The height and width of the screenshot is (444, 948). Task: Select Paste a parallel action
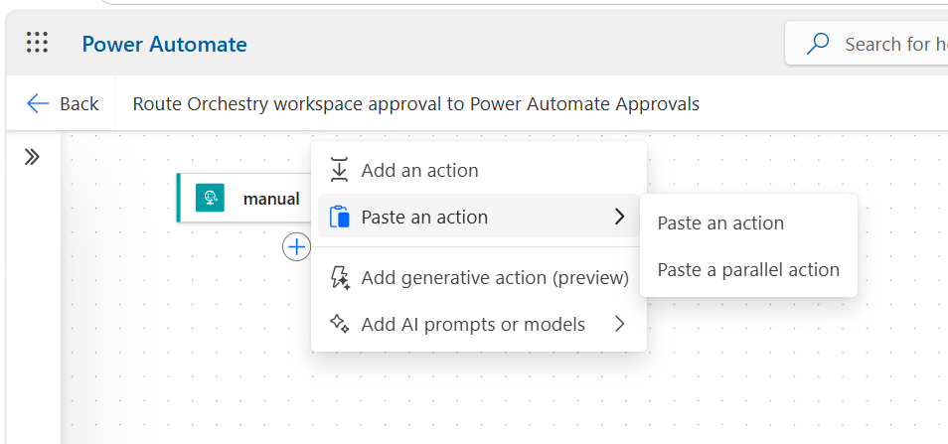(748, 269)
